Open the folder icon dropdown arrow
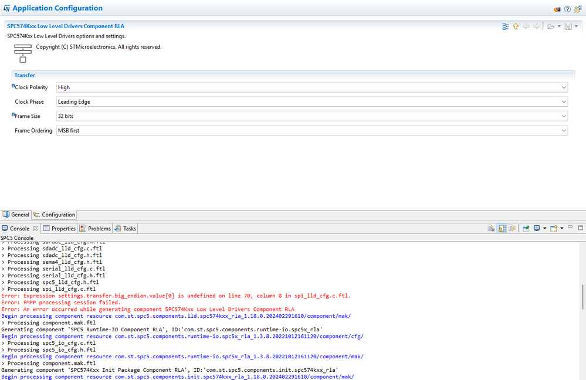This screenshot has height=380, width=586. point(559,26)
